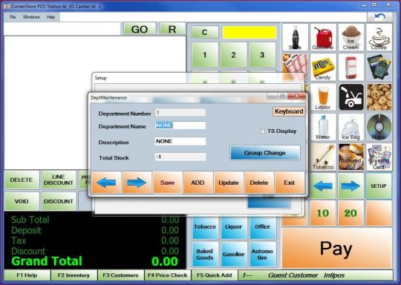The height and width of the screenshot is (285, 401).
Task: Choose the Buttered Roll product icon
Action: (351, 157)
